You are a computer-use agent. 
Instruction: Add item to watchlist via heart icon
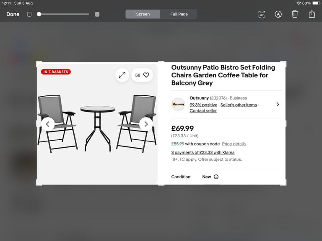pos(146,75)
